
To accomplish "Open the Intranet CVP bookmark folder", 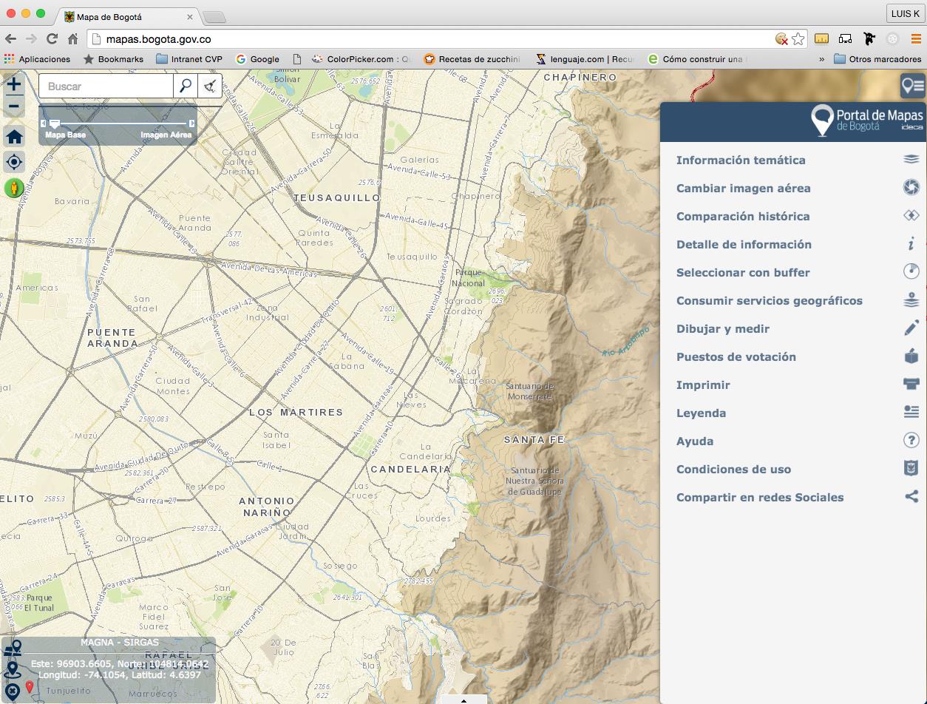I will coord(189,59).
